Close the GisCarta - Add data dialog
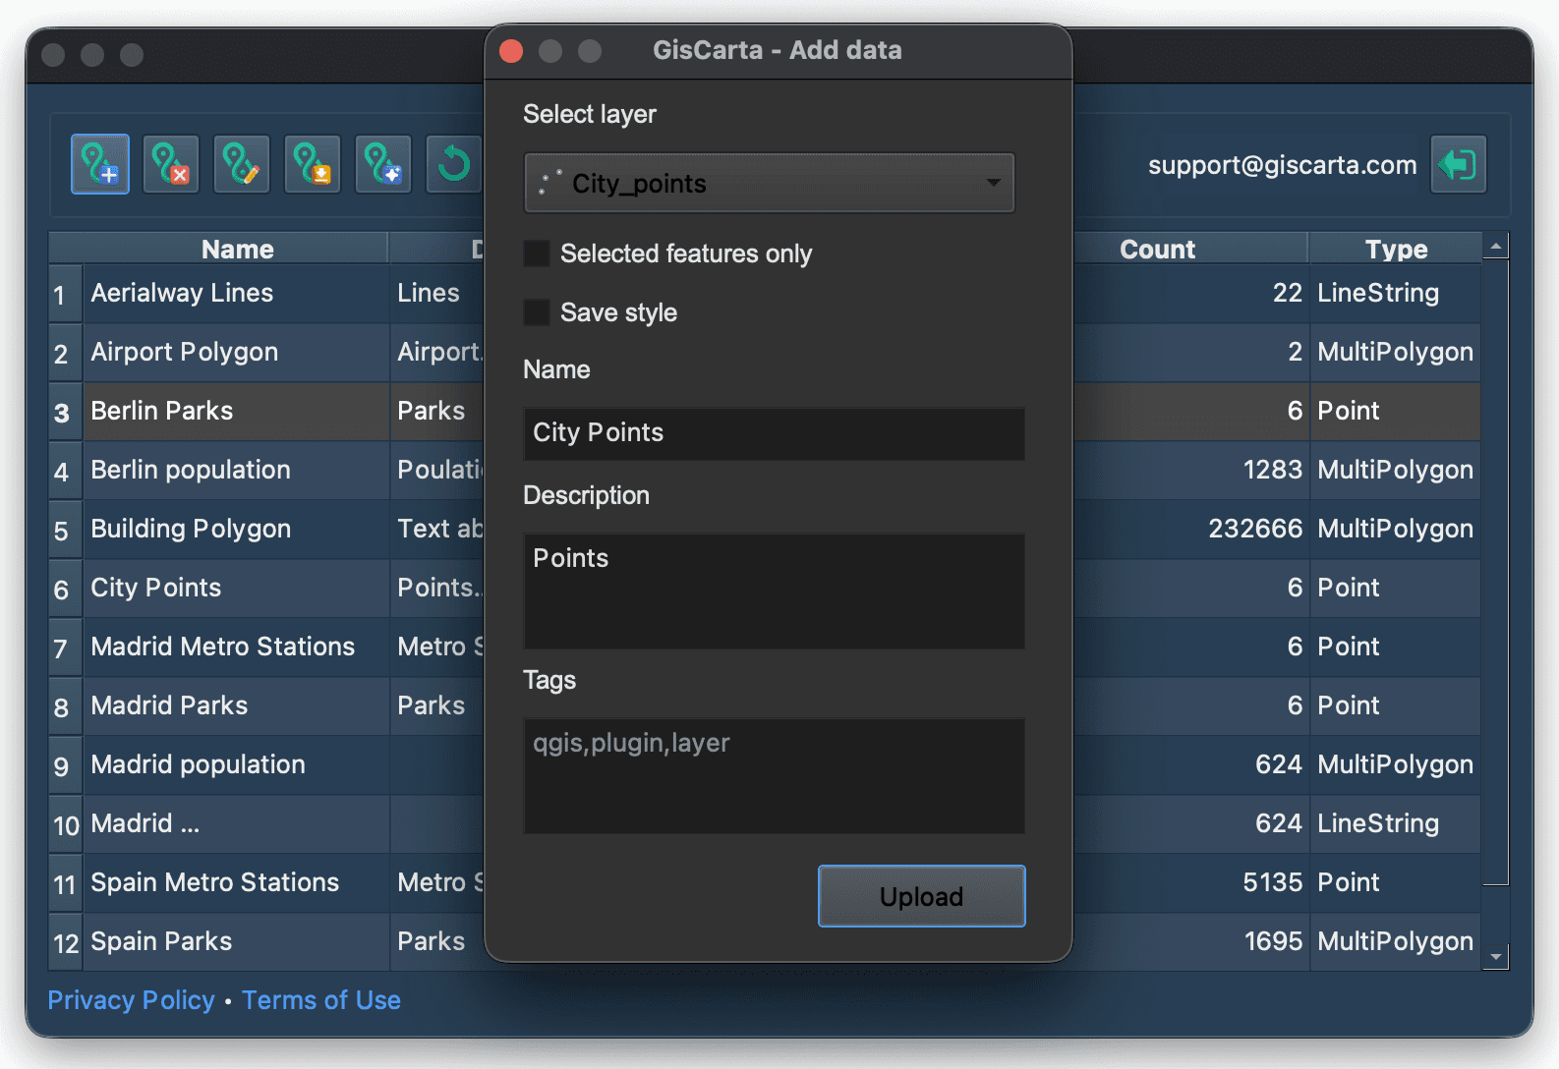The image size is (1559, 1069). (511, 51)
